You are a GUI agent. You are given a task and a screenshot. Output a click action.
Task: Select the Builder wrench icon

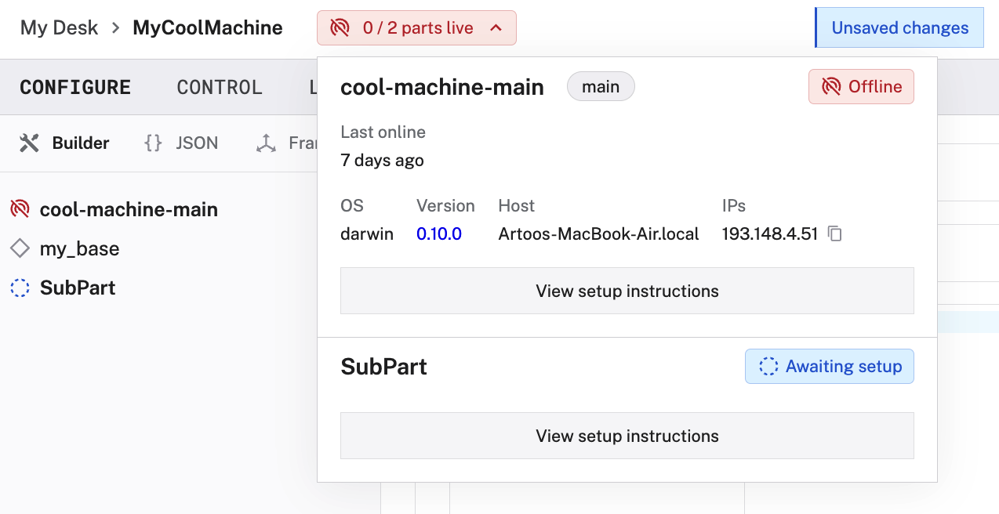click(x=28, y=143)
